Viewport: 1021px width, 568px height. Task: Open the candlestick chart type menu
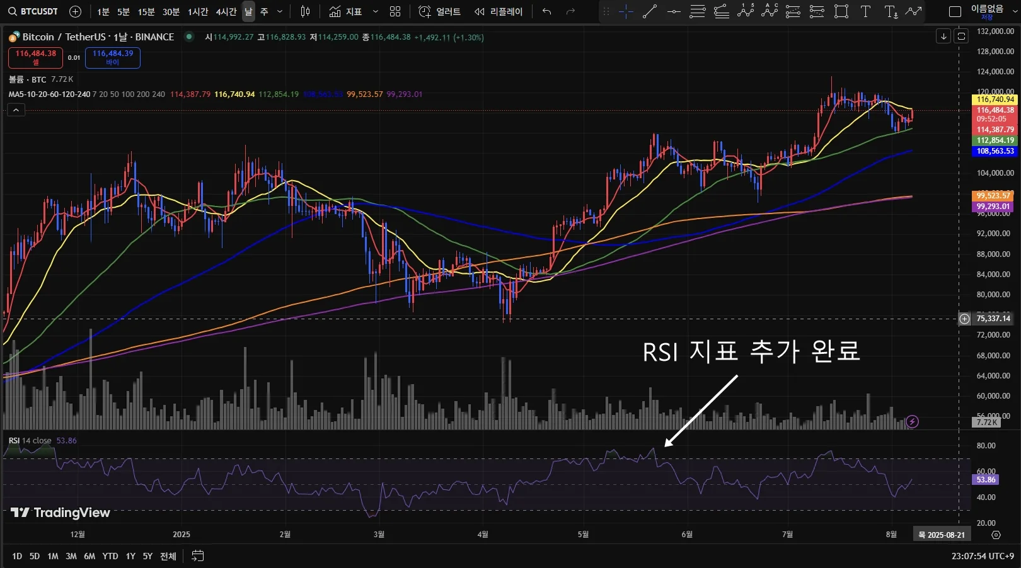coord(306,11)
